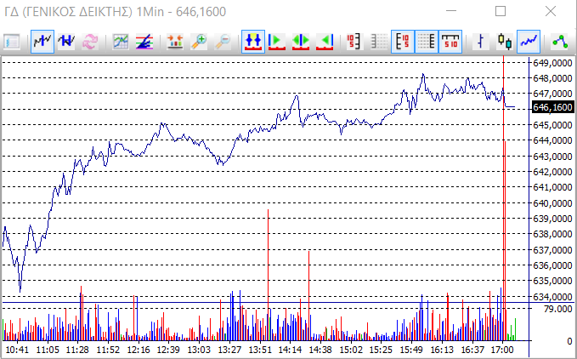This screenshot has width=577, height=359.
Task: Click the window title ΓΔ (ΓΕΝΙΚΟΣ ΔΕΙΚΤΗΣ) 1Min
Action: pyautogui.click(x=84, y=12)
